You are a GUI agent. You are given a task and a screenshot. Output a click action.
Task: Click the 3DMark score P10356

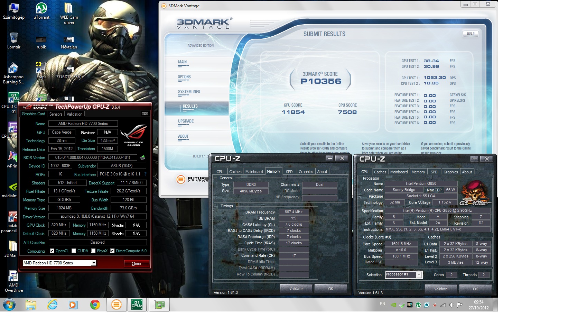(x=321, y=81)
